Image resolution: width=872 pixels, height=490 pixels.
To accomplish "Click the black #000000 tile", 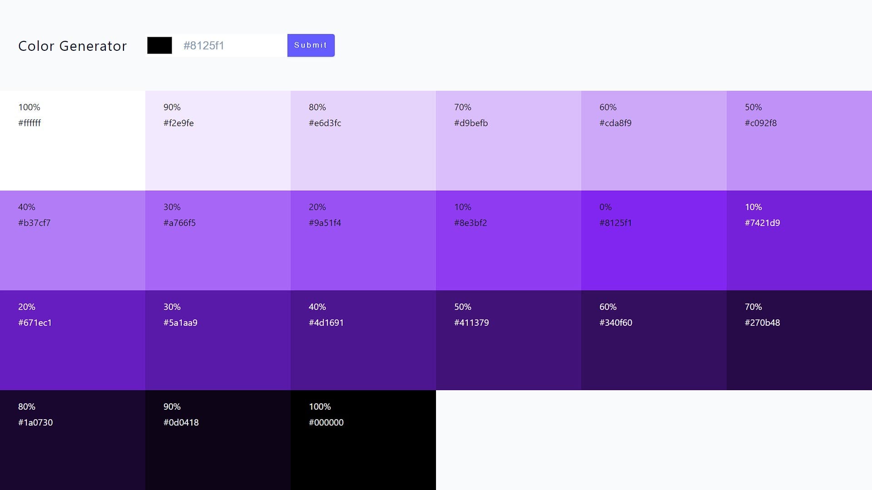I will point(363,440).
